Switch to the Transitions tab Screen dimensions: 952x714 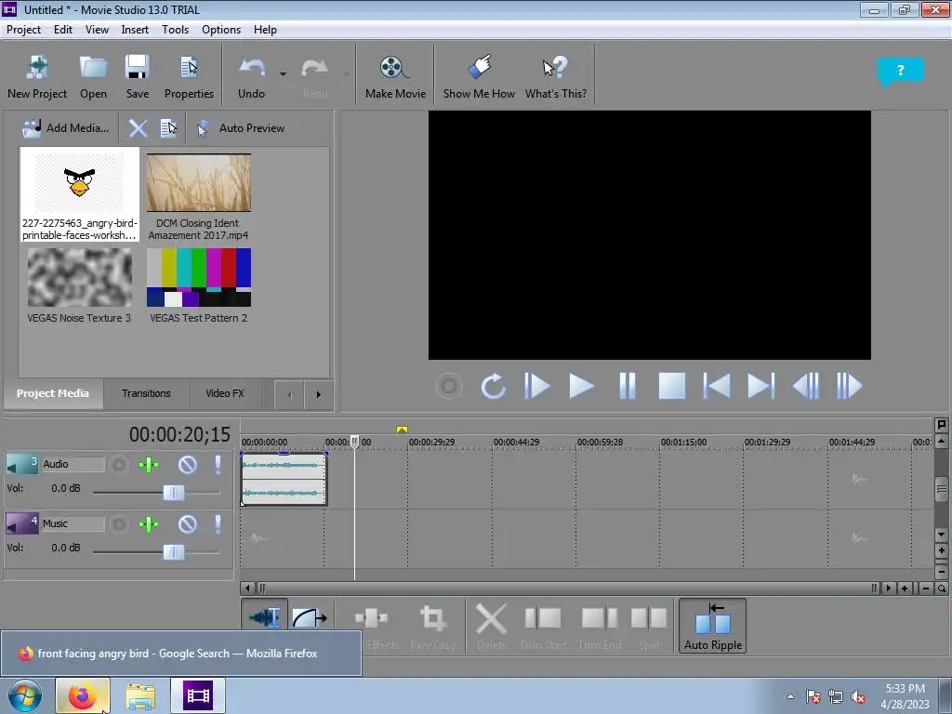146,393
